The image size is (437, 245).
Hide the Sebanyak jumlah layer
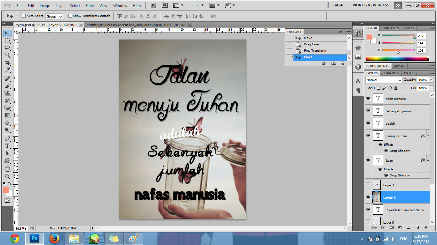(368, 111)
